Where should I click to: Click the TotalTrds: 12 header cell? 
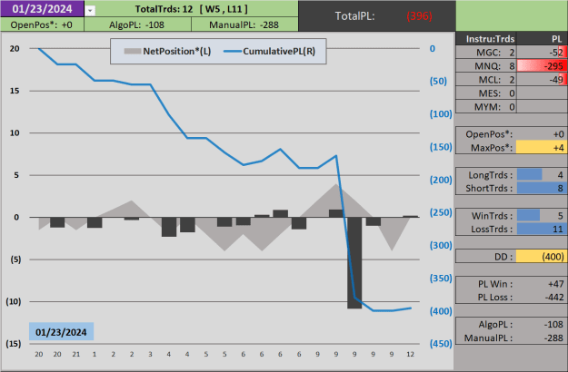(x=191, y=9)
